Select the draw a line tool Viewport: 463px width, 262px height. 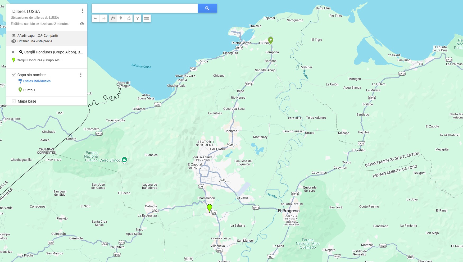pos(129,19)
